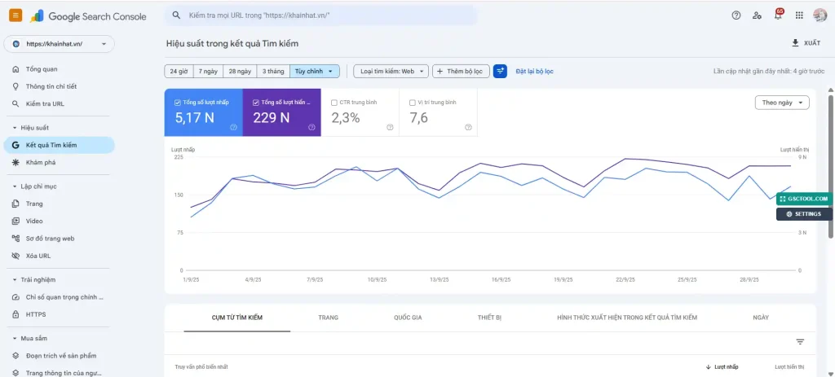
Task: Click the search magnifier icon in URL bar
Action: [x=176, y=15]
